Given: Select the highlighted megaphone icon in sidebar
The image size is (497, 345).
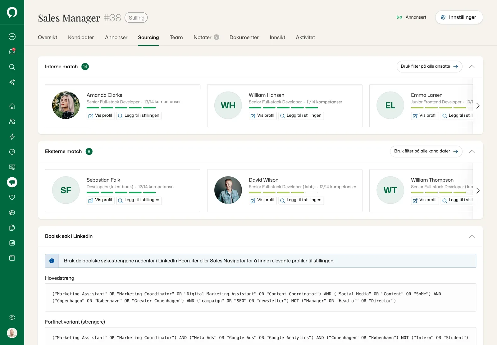Looking at the screenshot, I should 12,182.
